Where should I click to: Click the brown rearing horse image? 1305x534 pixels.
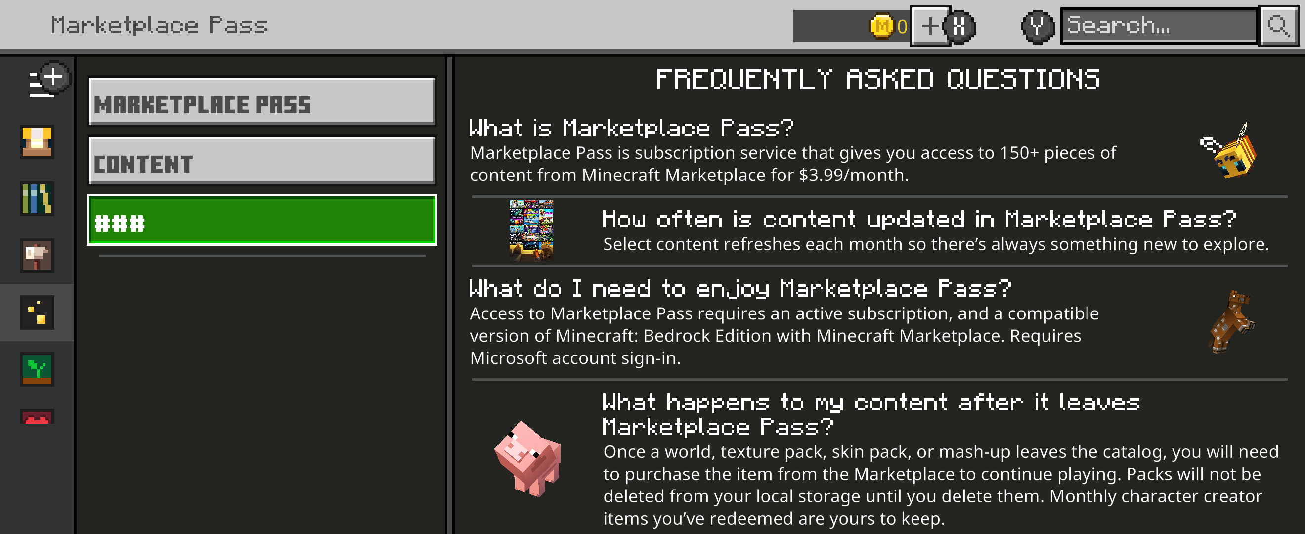pos(1232,321)
